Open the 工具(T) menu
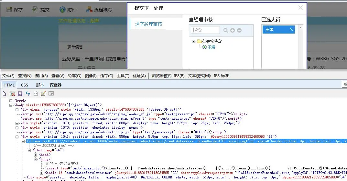The height and width of the screenshot is (181, 347). (x=123, y=76)
